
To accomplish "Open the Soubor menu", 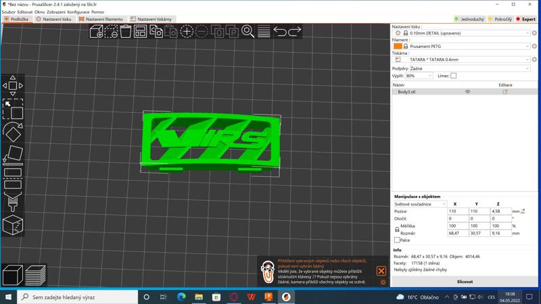I will (9, 11).
